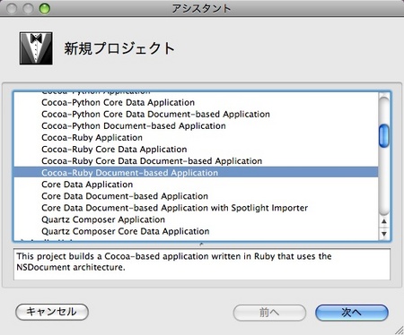
Task: Click the template list scrollbar thumb
Action: tap(384, 136)
